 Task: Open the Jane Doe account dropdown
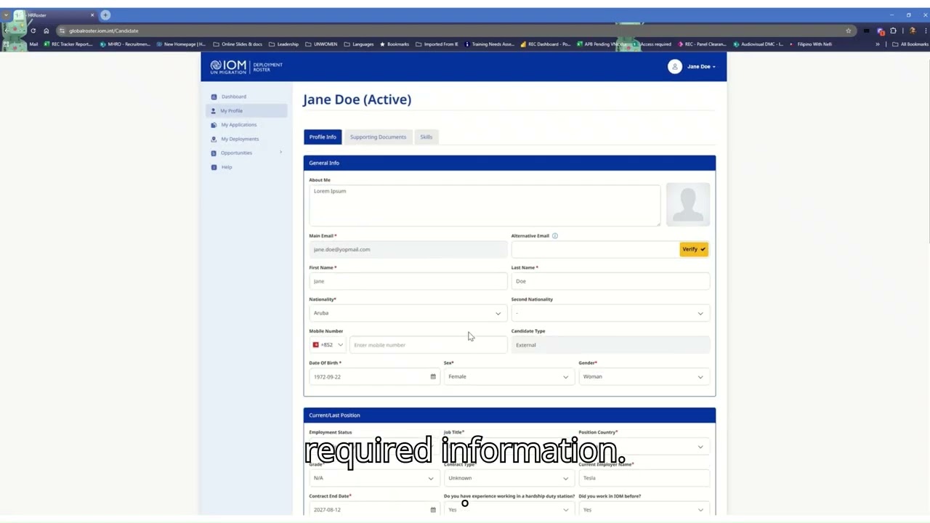click(x=700, y=67)
